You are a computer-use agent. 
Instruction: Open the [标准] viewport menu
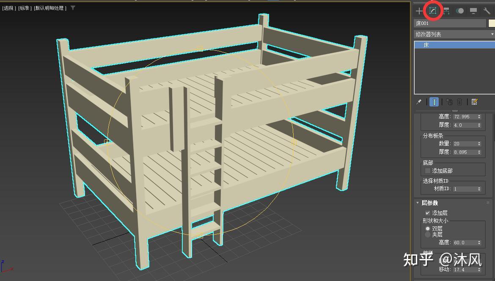click(25, 8)
